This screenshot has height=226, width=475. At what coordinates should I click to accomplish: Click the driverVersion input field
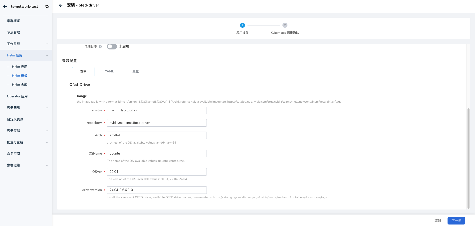(157, 190)
